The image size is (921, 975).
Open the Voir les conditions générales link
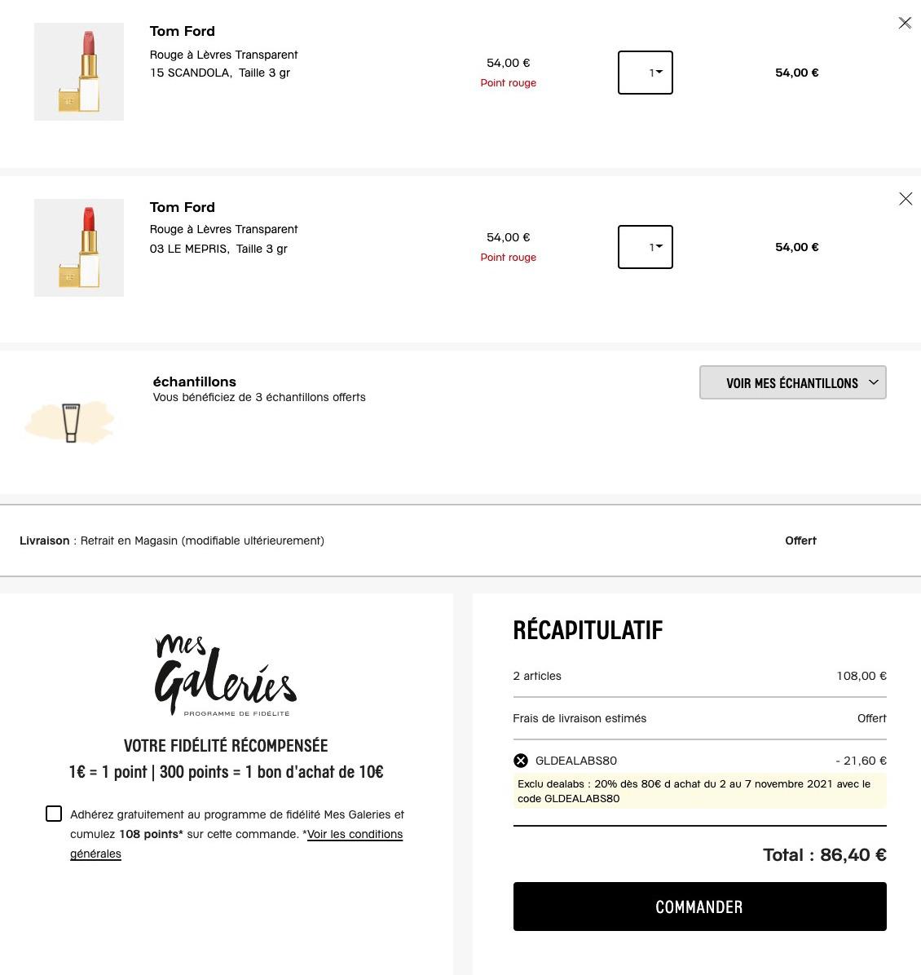355,834
